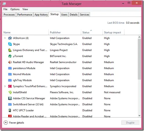
Task: Click the SwitchBoard Server icon
Action: point(10,104)
